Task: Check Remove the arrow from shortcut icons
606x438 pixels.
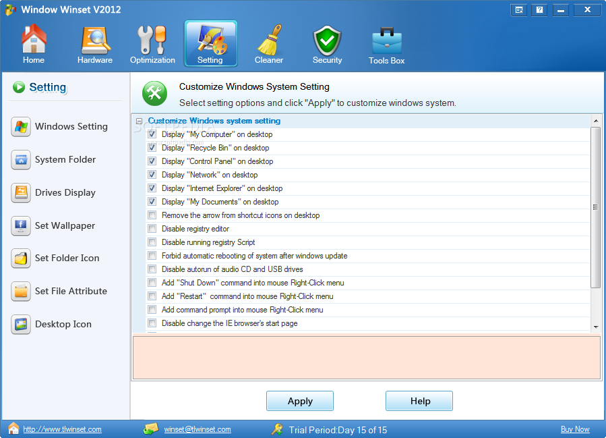Action: coord(152,215)
